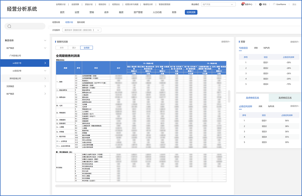Click the 帮助 question mark icon
The width and height of the screenshot is (302, 196).
click(260, 4)
